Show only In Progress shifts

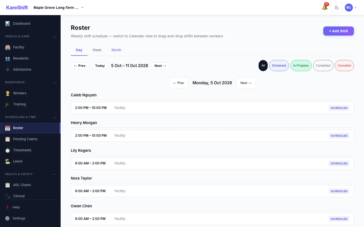point(301,66)
